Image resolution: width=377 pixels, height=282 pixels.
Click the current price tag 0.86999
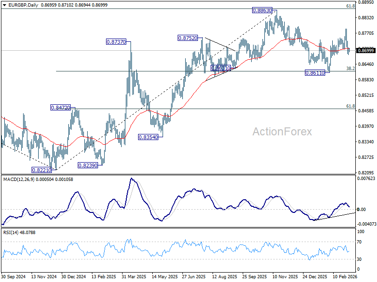(366, 50)
